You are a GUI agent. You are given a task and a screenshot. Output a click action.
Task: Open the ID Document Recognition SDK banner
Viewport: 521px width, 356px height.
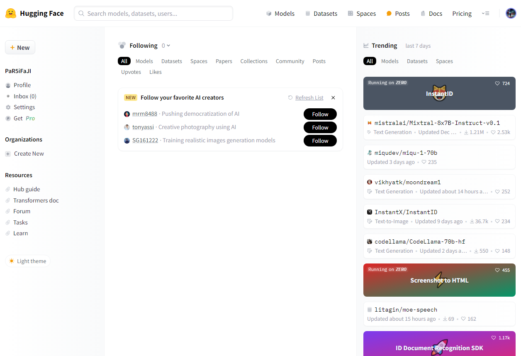pos(439,344)
